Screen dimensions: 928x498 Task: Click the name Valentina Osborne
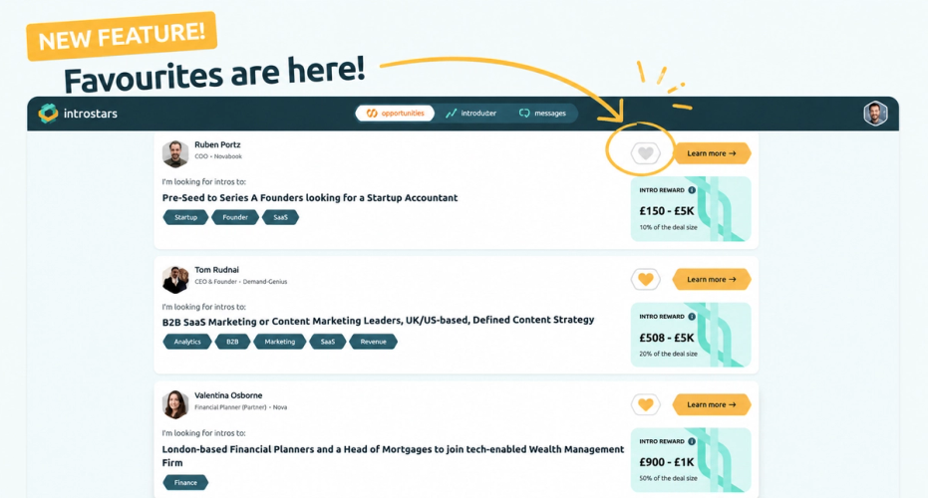(x=228, y=395)
